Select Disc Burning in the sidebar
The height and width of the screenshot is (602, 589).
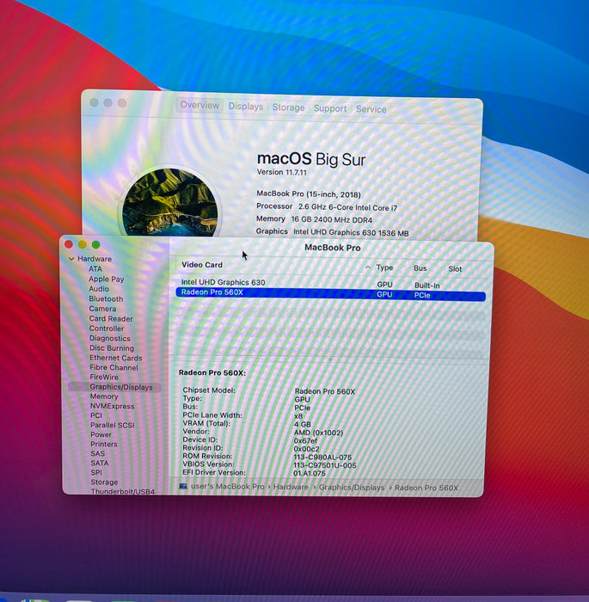[112, 348]
